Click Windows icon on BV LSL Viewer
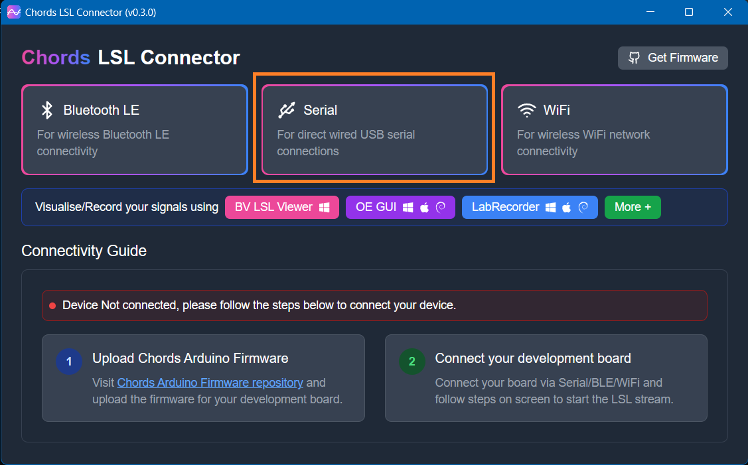Viewport: 748px width, 465px height. point(325,208)
